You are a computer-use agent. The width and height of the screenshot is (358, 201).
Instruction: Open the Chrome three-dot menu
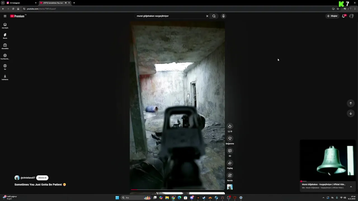coord(355,9)
